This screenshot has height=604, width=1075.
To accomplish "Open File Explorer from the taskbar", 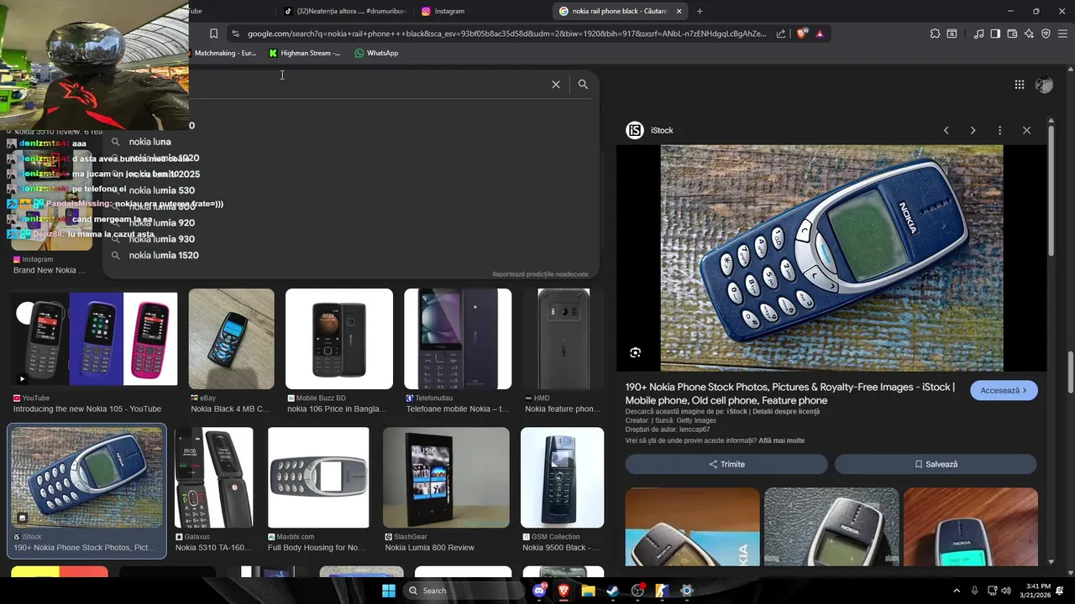I will tap(589, 591).
